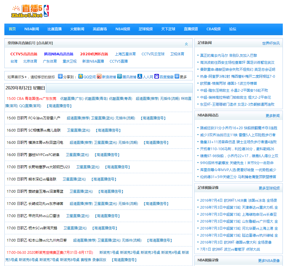Open the 2020欧洲杯直播 link

[94, 54]
